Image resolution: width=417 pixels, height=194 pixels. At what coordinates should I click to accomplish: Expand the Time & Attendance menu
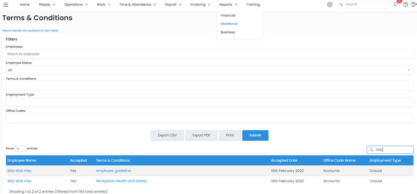pyautogui.click(x=138, y=5)
